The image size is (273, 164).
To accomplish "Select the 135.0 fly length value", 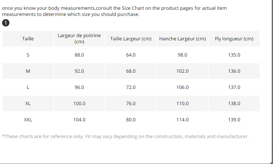I will tap(234, 55).
